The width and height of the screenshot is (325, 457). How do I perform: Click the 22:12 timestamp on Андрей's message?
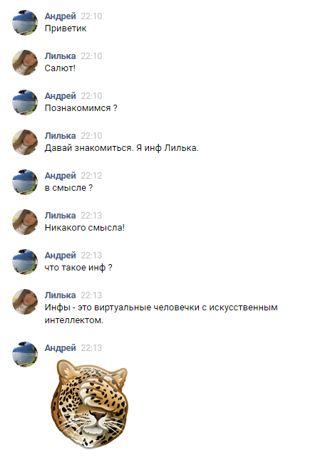point(91,176)
